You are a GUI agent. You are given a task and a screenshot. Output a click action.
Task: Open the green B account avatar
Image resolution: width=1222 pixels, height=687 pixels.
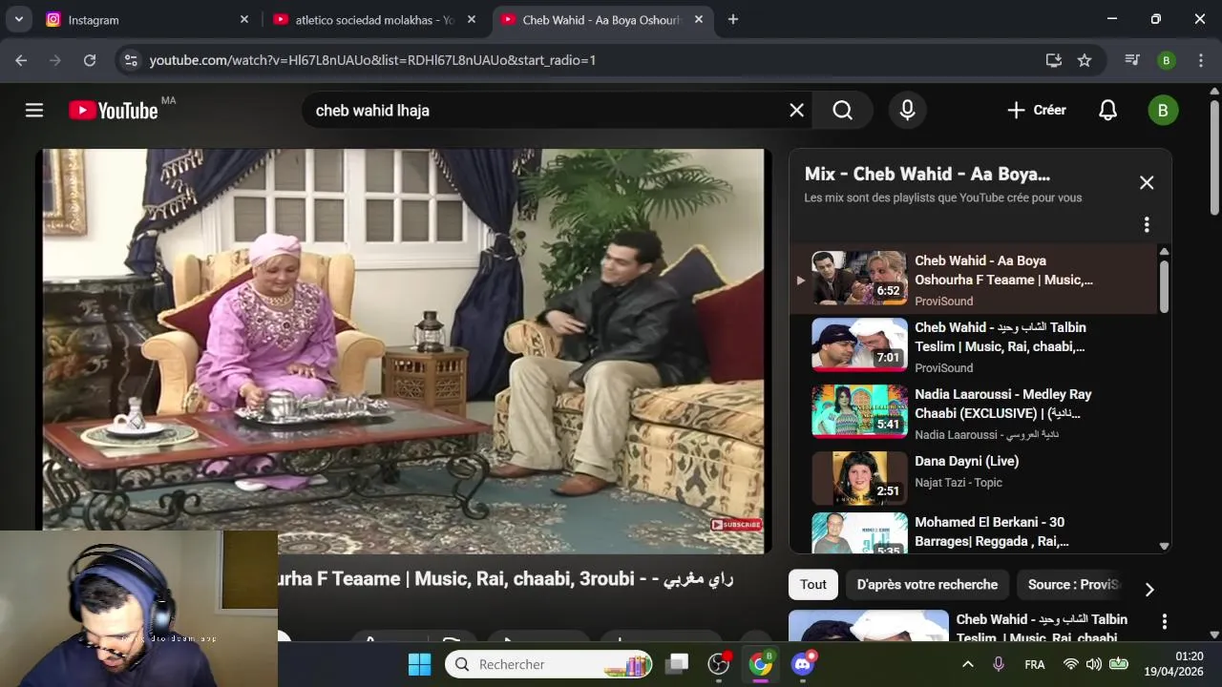pos(1163,111)
